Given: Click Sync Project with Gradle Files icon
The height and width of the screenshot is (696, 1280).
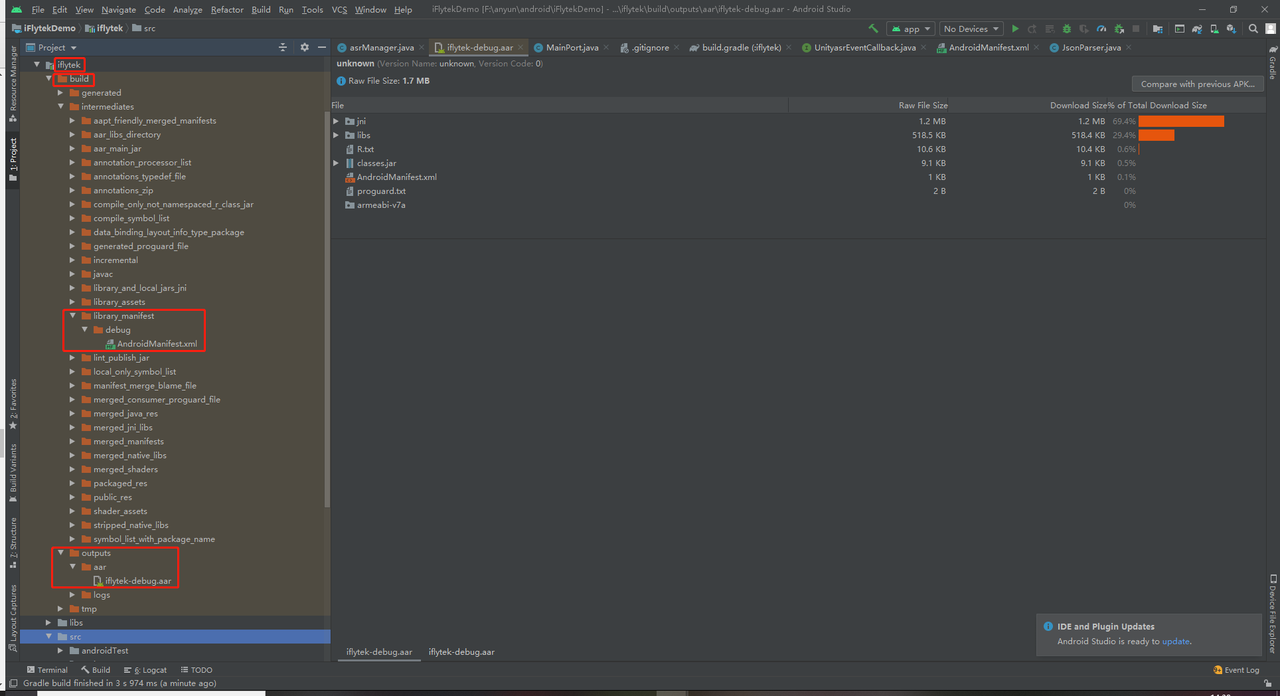Looking at the screenshot, I should pos(1197,29).
